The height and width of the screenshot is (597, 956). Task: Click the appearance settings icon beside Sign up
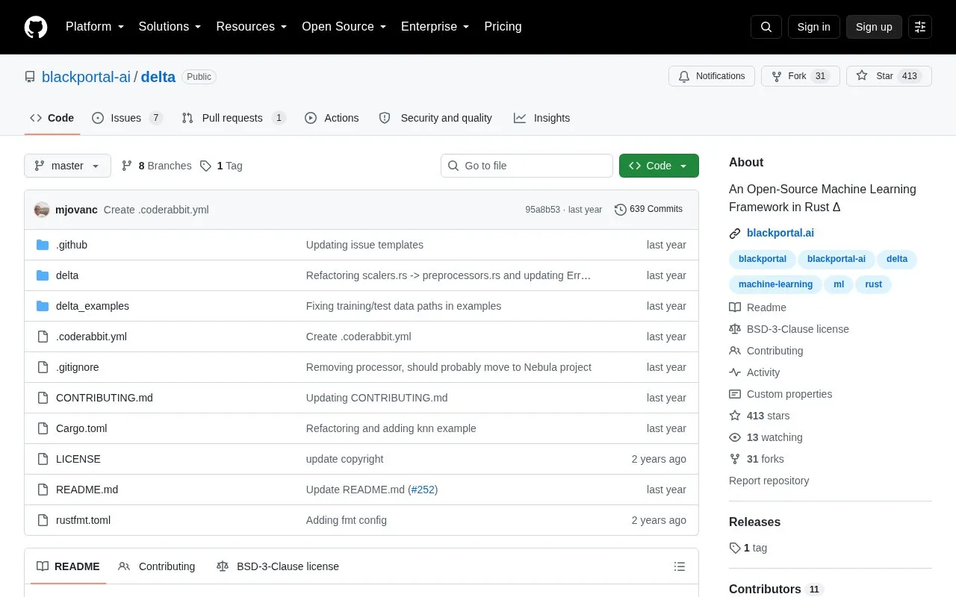pyautogui.click(x=920, y=27)
